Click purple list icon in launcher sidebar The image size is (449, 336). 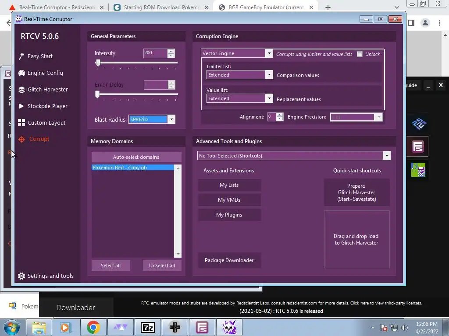[418, 147]
